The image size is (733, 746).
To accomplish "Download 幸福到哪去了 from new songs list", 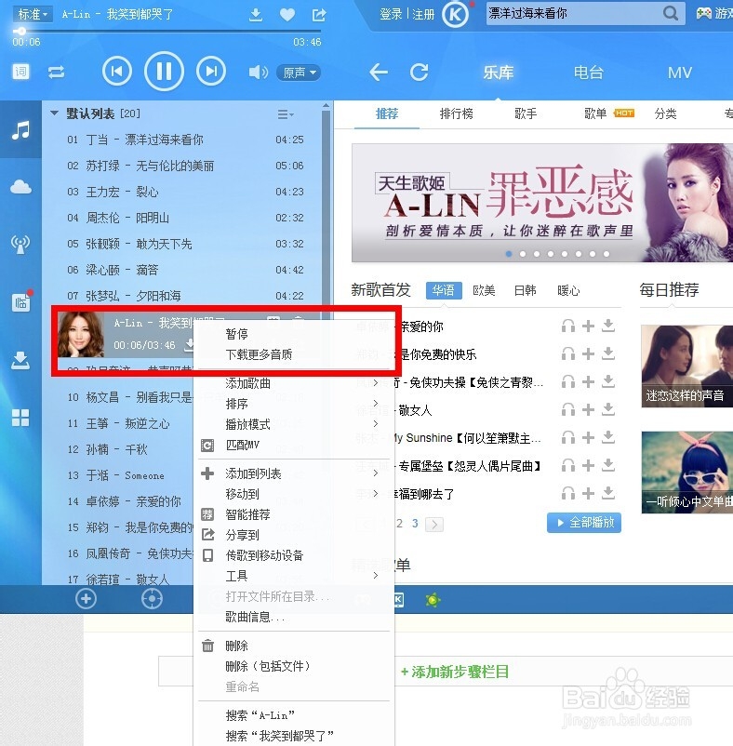I will (608, 493).
